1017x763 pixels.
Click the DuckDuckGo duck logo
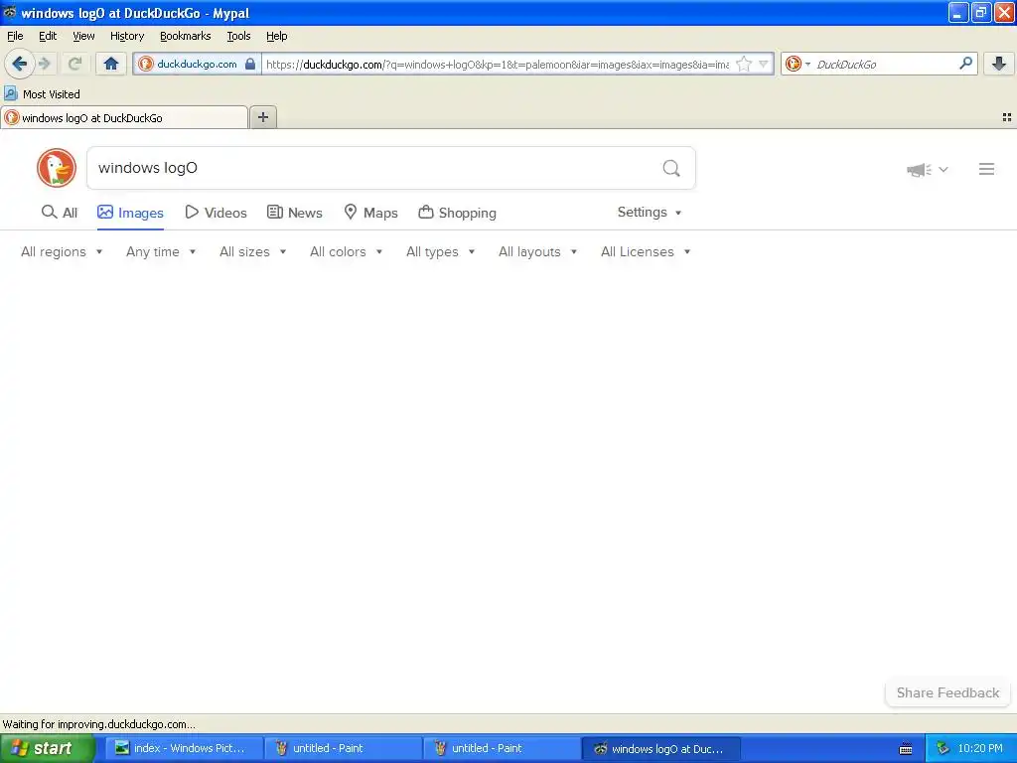[57, 168]
